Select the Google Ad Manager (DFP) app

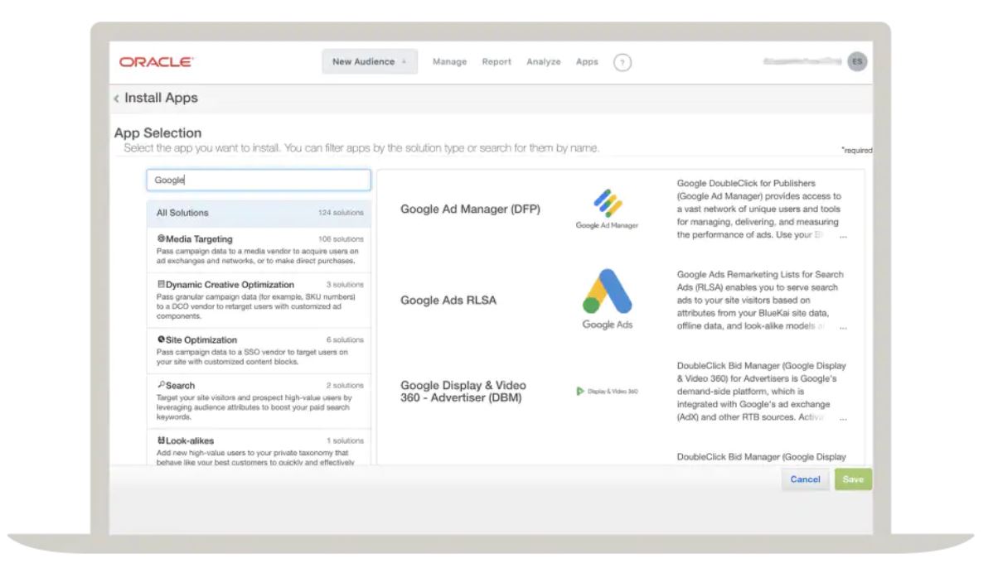coord(470,209)
